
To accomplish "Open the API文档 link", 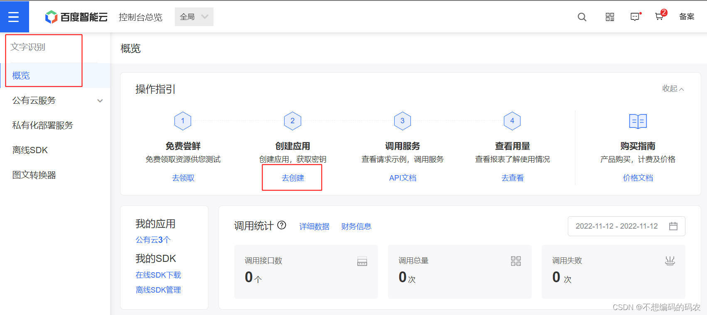I will coord(403,178).
